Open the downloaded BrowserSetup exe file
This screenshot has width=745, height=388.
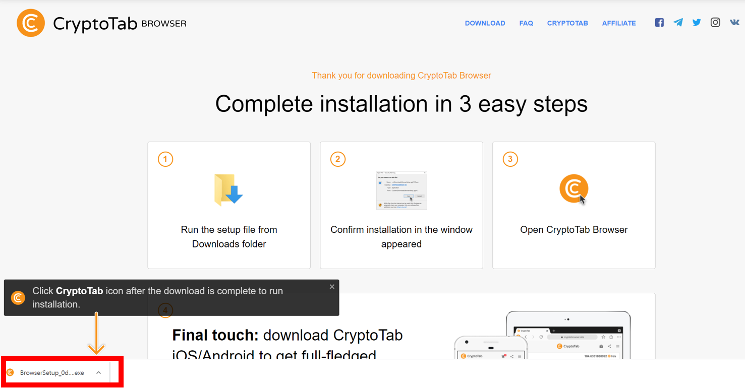click(52, 373)
